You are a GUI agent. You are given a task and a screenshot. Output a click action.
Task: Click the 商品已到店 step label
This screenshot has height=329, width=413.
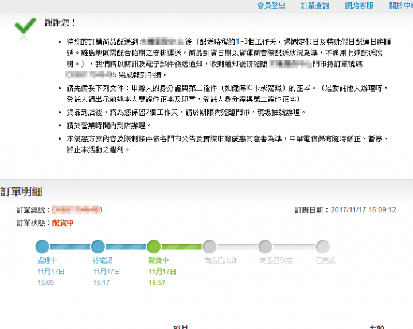point(276,260)
